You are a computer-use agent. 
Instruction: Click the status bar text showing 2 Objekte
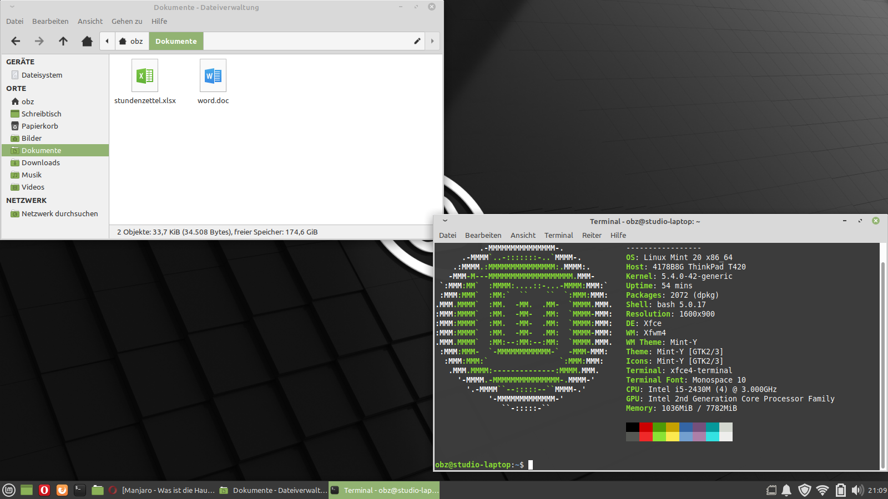(218, 232)
